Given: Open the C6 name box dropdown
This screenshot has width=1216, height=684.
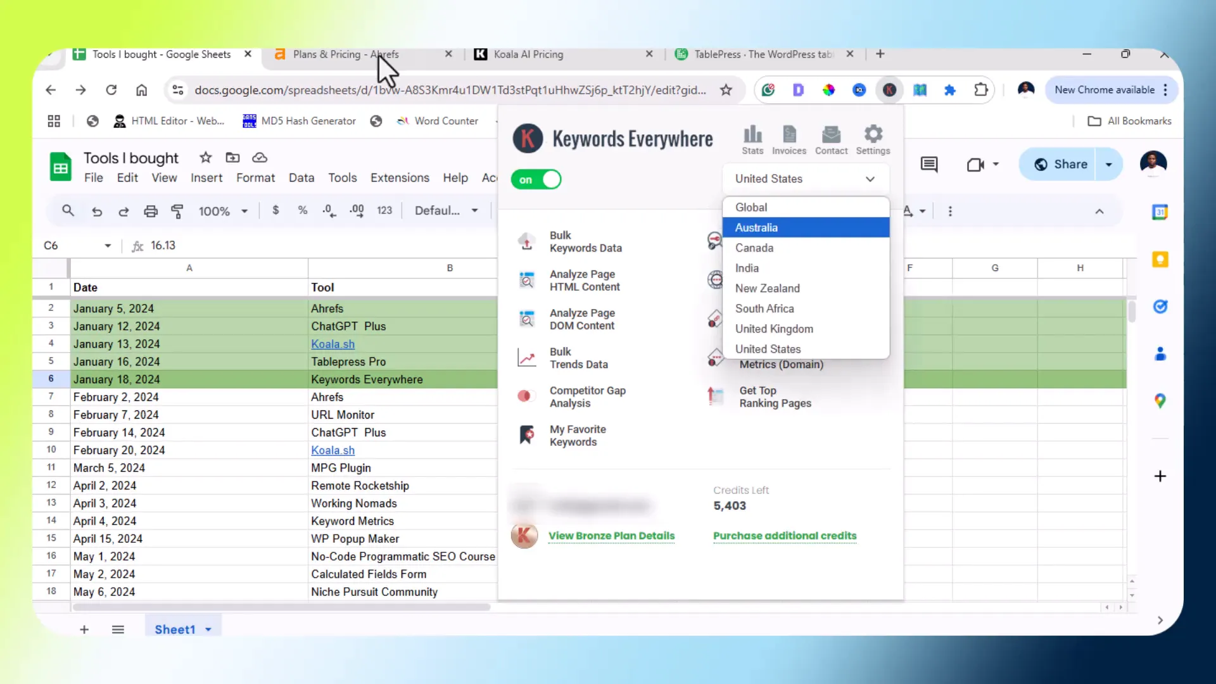Looking at the screenshot, I should 108,246.
